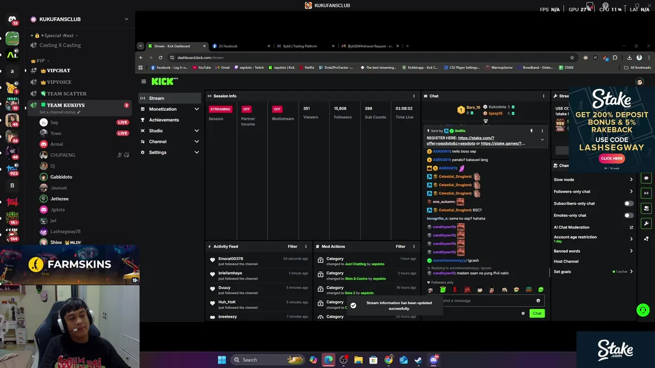Open Steam from taskbar
Screen dimensions: 655x368
(418, 360)
